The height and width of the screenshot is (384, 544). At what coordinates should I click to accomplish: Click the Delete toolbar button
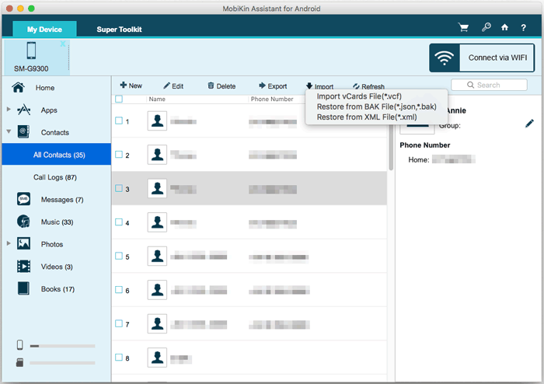[221, 86]
